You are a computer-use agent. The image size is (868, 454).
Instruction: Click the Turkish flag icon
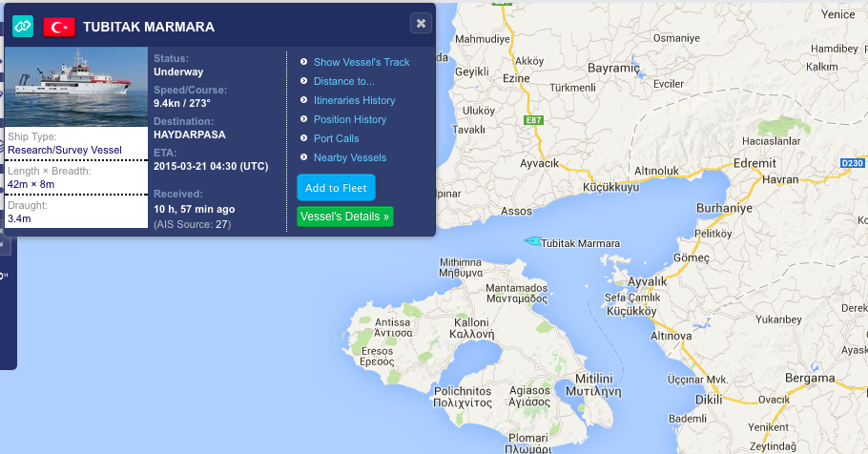pyautogui.click(x=59, y=27)
